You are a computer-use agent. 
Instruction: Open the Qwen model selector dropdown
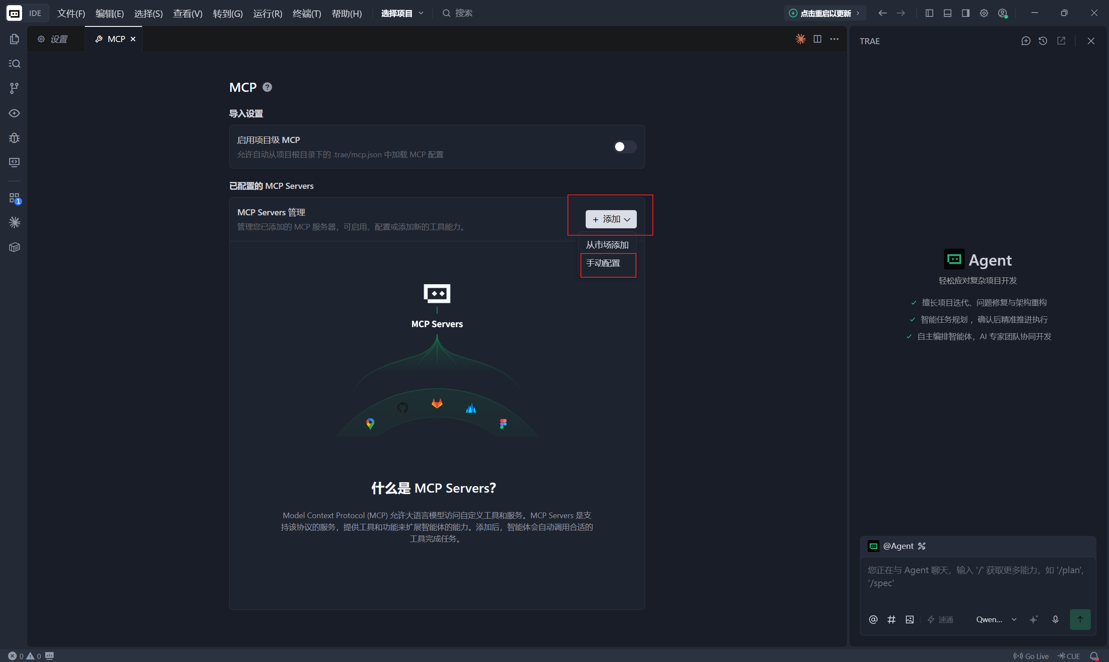coord(996,619)
